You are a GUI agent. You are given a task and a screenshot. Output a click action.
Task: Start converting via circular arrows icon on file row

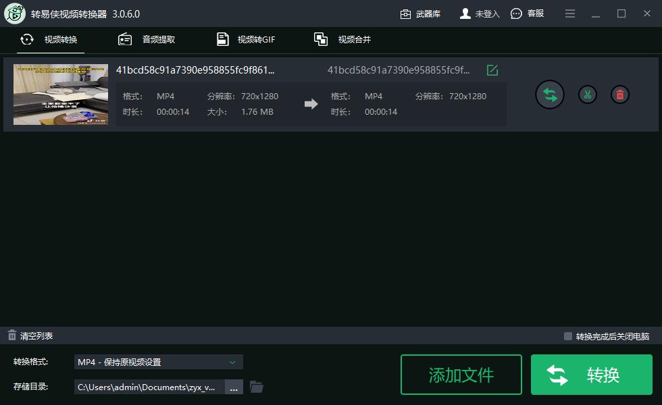549,94
